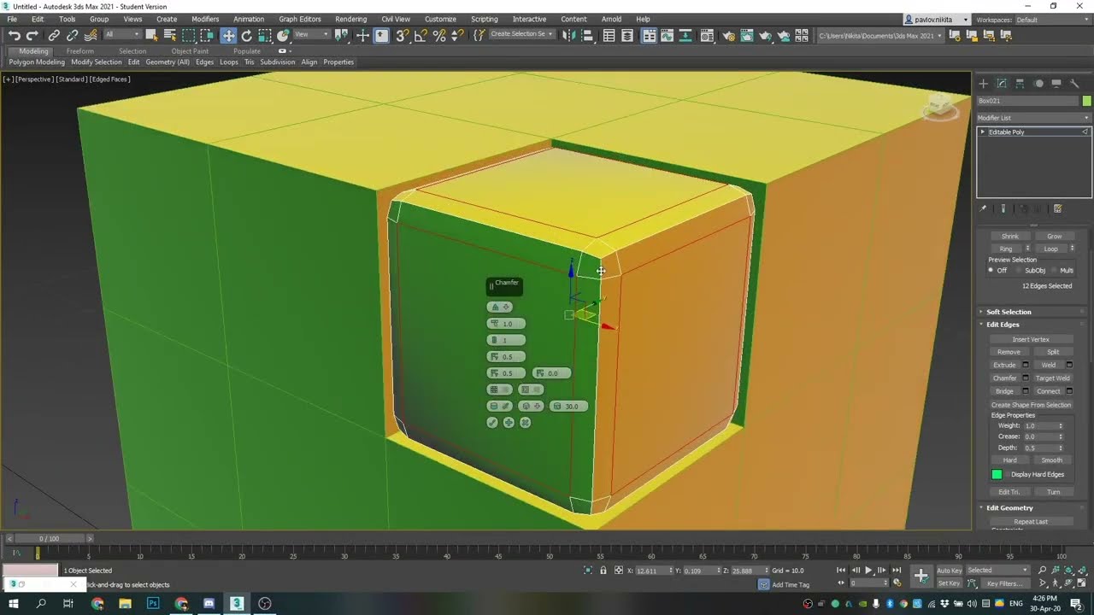Click the Bind to Space Warp icon
Viewport: 1094px width, 615px height.
[x=91, y=35]
